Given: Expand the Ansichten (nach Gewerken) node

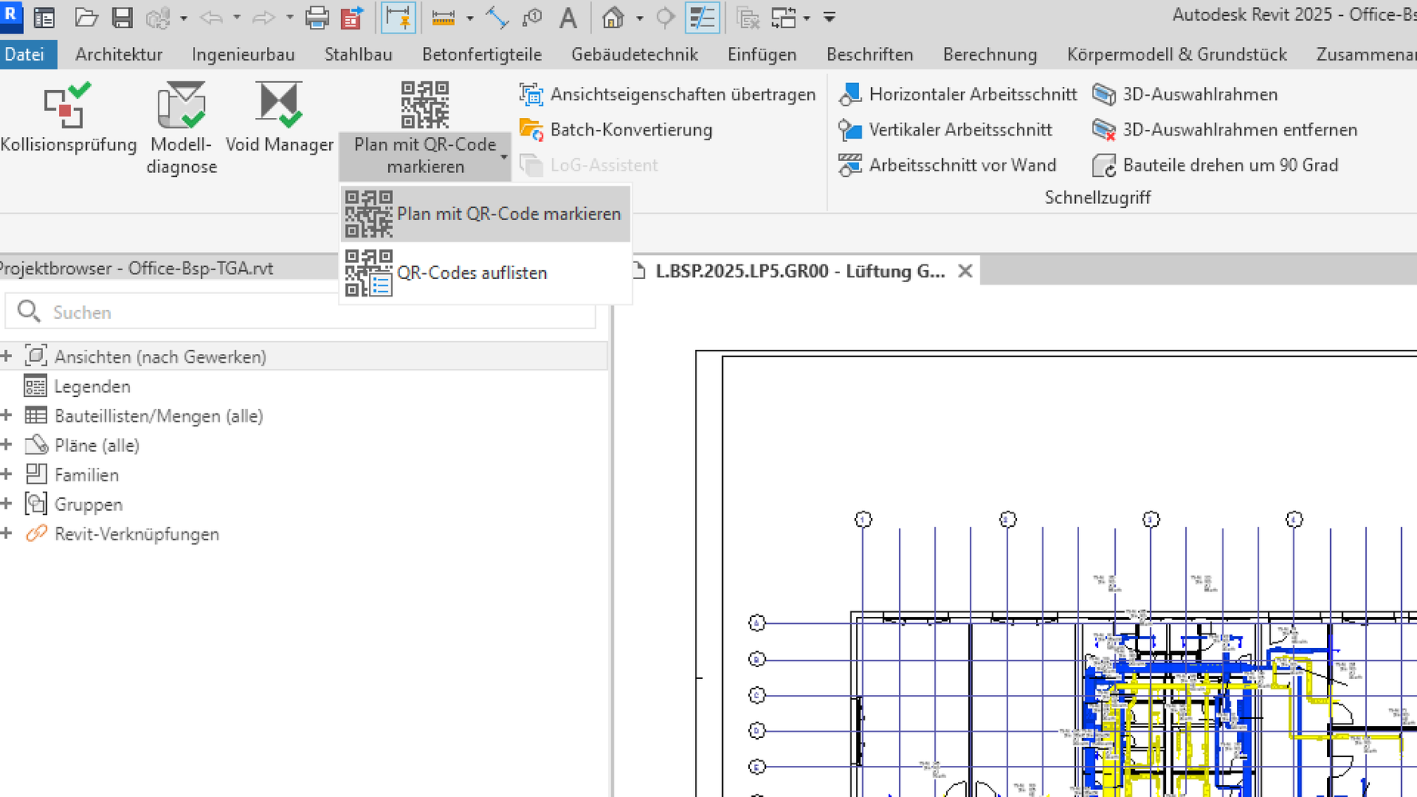Looking at the screenshot, I should tap(7, 356).
